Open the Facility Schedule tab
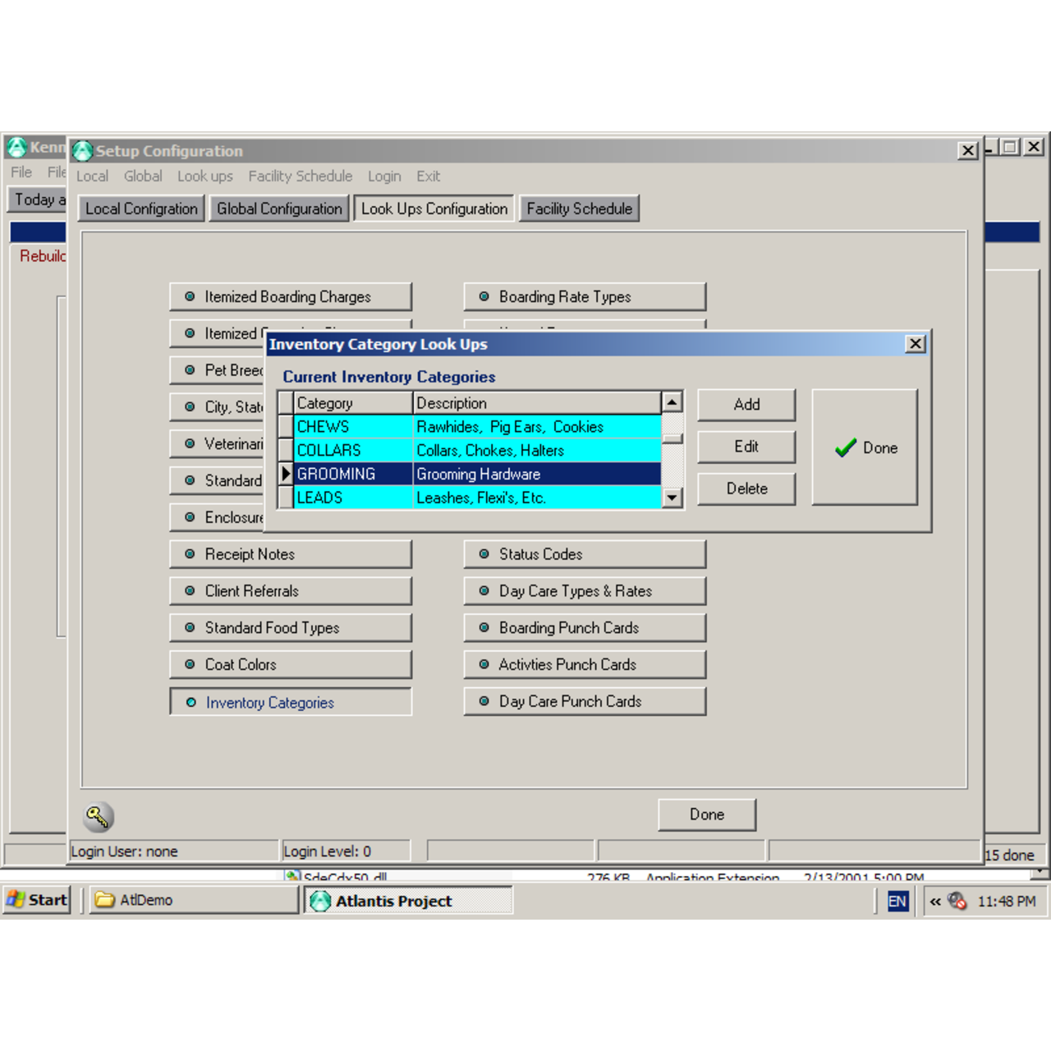 [x=579, y=209]
